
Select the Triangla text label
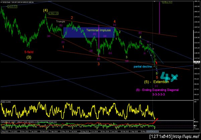point(60,21)
